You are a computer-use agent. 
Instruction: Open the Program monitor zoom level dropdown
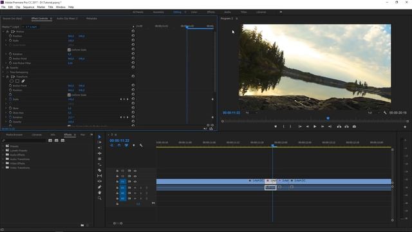pyautogui.click(x=251, y=113)
